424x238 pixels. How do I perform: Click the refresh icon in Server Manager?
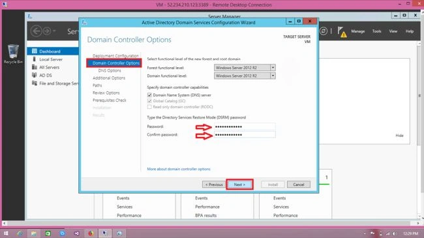324,31
